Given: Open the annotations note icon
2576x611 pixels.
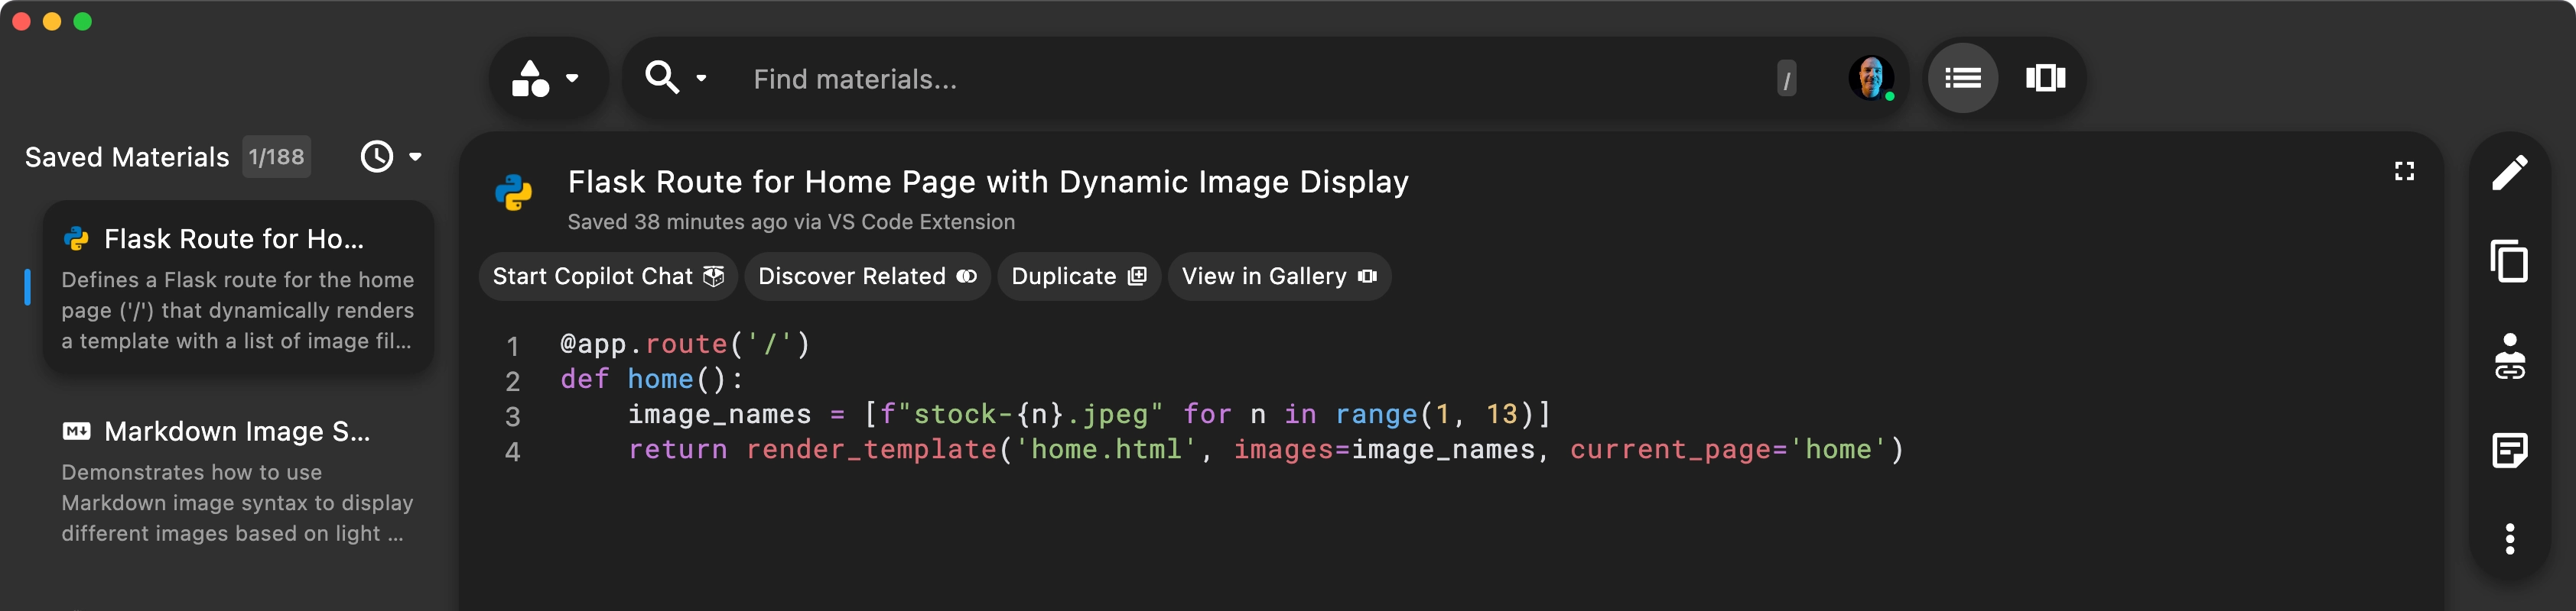Looking at the screenshot, I should coord(2509,451).
